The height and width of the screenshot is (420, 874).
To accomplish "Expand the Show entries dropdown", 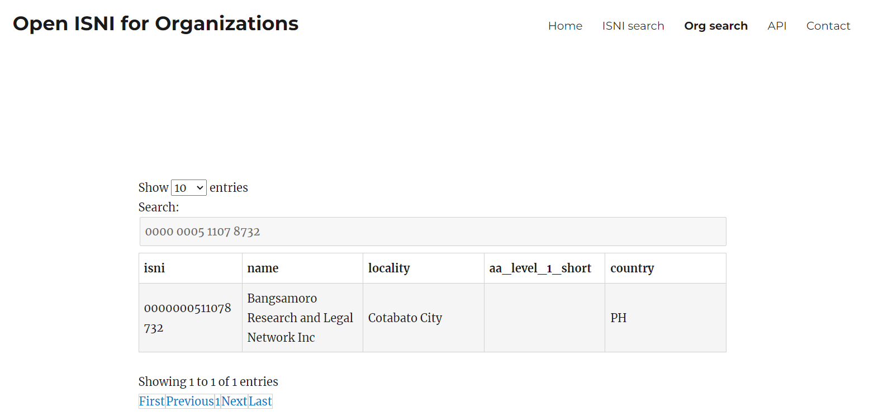I will tap(189, 188).
